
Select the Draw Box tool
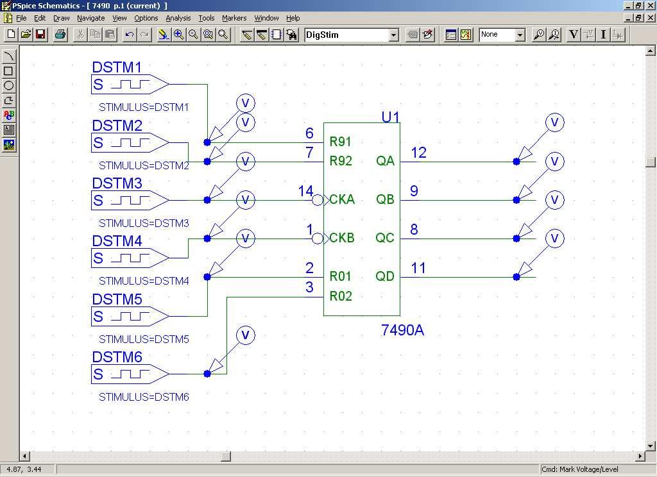click(x=9, y=71)
